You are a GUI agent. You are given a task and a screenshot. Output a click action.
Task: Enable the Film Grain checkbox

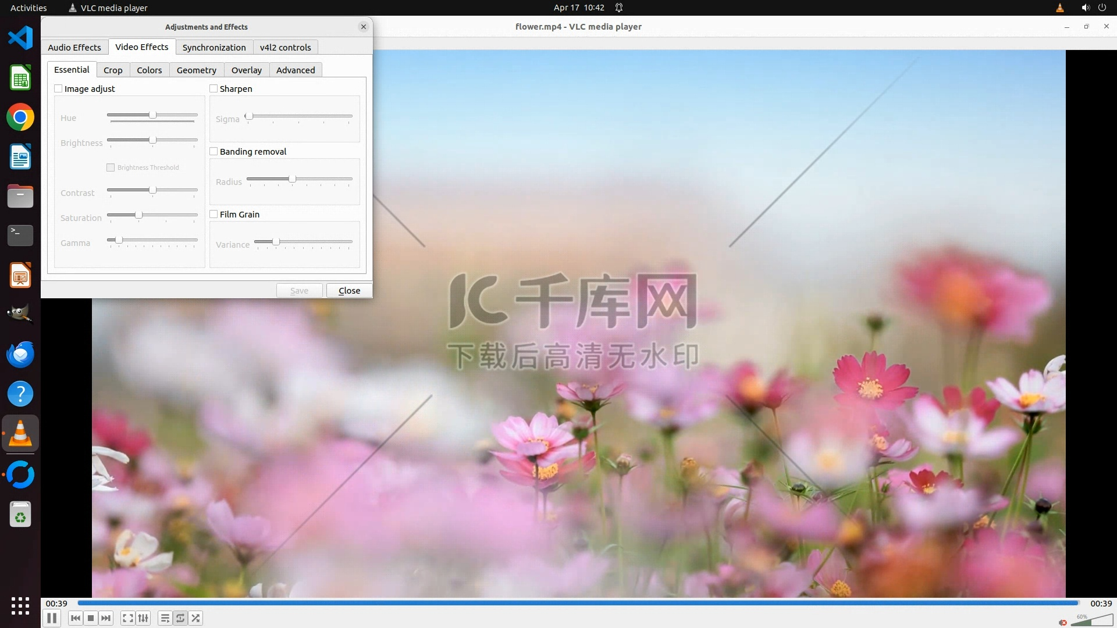214,215
